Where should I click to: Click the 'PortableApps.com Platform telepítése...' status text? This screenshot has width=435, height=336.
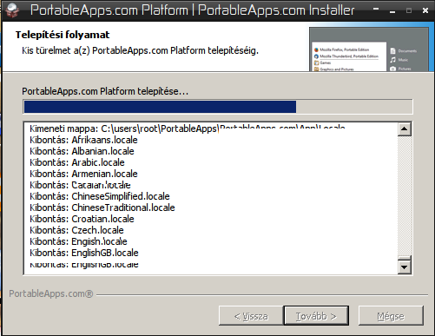(x=105, y=91)
